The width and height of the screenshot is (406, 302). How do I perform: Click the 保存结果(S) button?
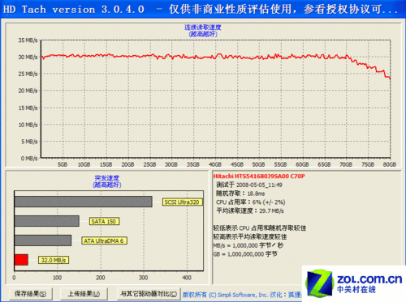(x=31, y=294)
